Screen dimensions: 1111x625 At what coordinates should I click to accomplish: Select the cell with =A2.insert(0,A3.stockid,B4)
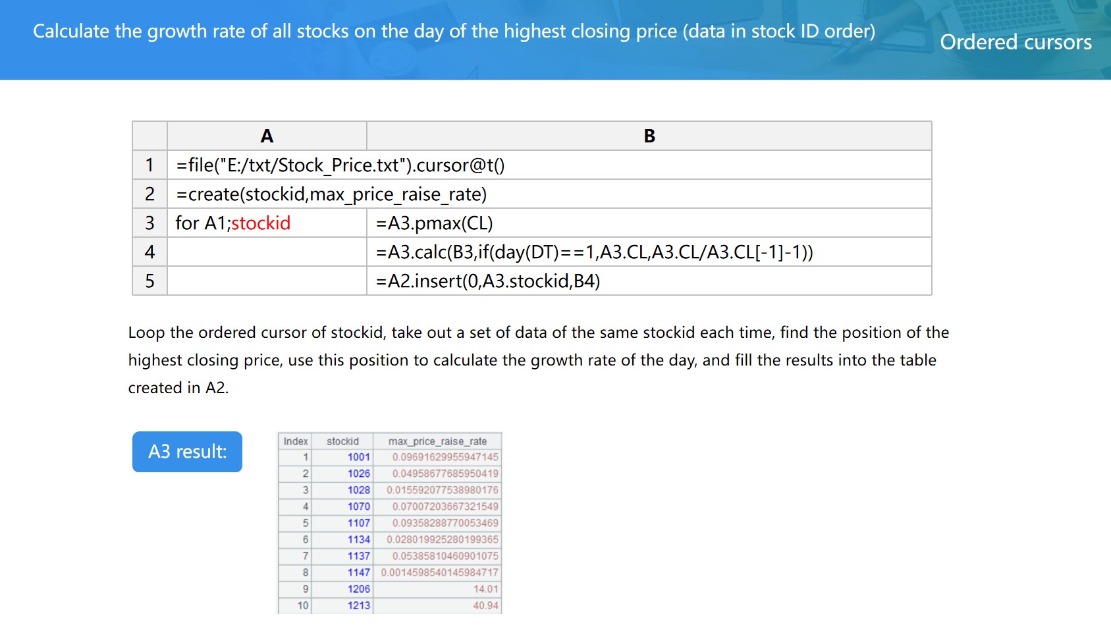487,281
